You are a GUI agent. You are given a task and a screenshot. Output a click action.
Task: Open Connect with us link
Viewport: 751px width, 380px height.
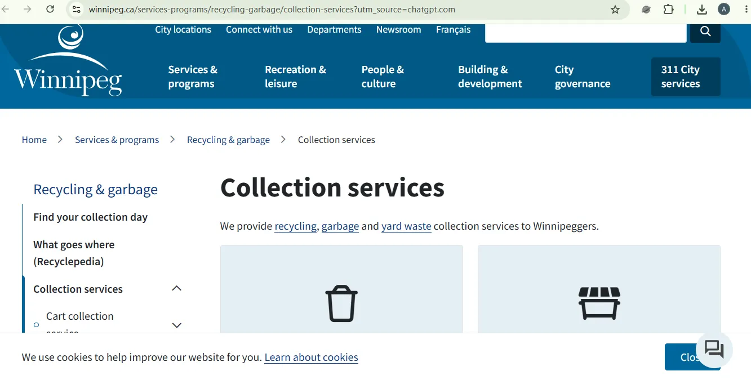click(259, 30)
